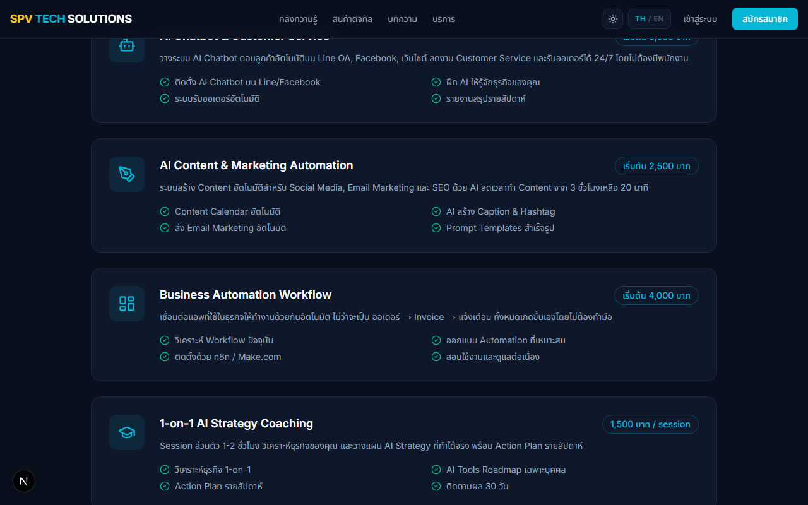Image resolution: width=808 pixels, height=505 pixels.
Task: Click check icon beside สอนใช้งานและดูแลต่อเนื่อง
Action: 436,357
